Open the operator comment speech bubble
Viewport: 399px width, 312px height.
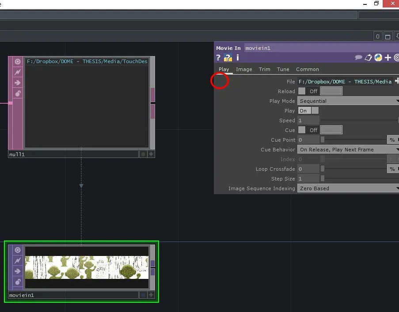pos(359,57)
